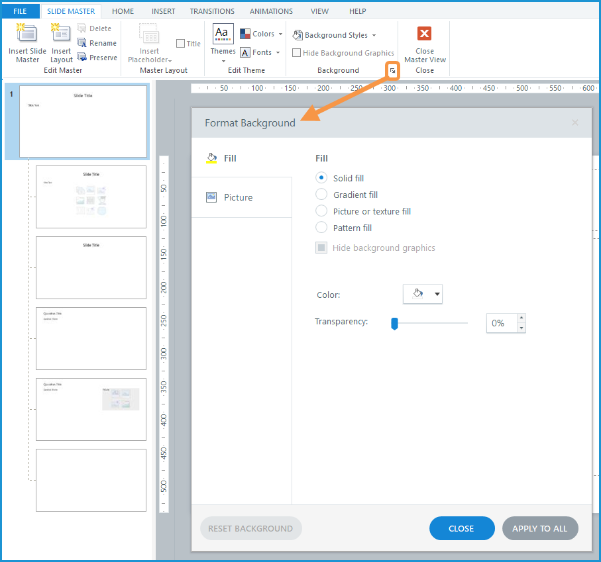
Task: Open the Fonts dropdown
Action: click(x=262, y=52)
